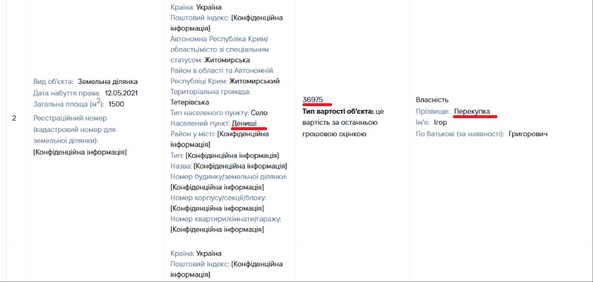Select the first name 'Ігор'

(x=441, y=122)
